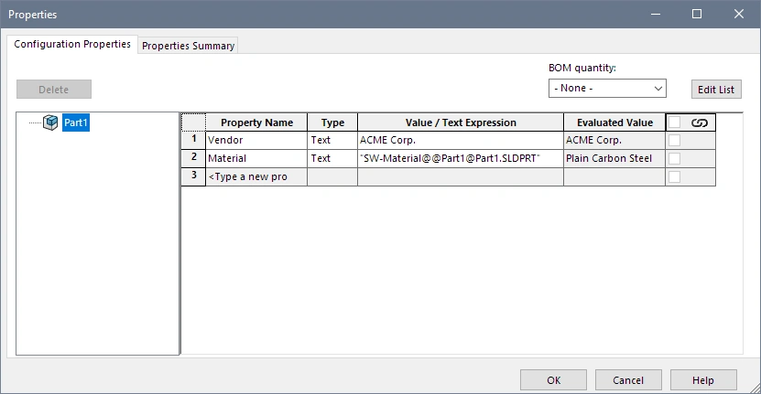Toggle the link checkbox for Vendor row
The height and width of the screenshot is (394, 761).
[x=675, y=141]
